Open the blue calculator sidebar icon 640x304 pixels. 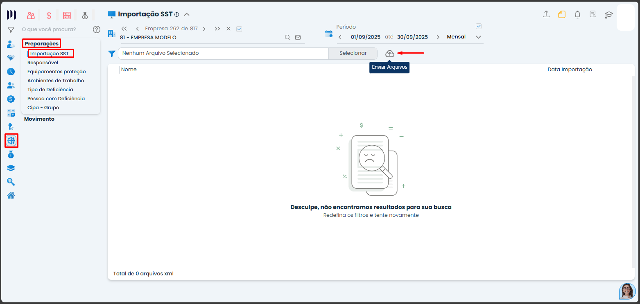(11, 113)
